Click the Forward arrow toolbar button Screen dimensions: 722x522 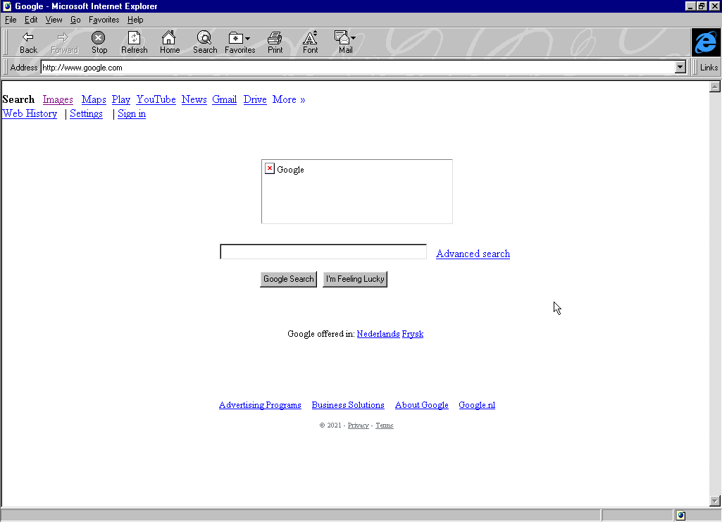[64, 42]
